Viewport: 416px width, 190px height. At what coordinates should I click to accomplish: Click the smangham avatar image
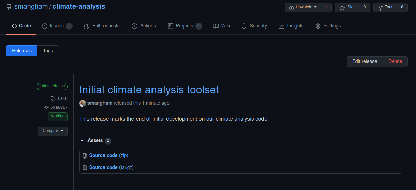tap(83, 103)
